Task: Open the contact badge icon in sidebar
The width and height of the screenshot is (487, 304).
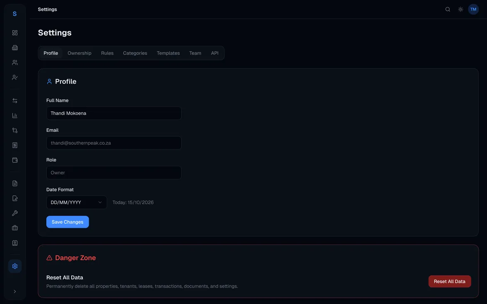Action: 14,243
